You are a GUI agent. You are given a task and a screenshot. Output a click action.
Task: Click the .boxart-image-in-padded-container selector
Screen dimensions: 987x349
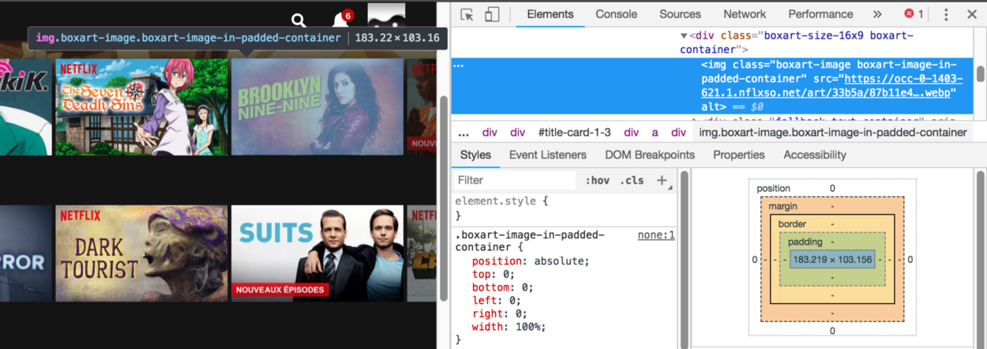530,241
